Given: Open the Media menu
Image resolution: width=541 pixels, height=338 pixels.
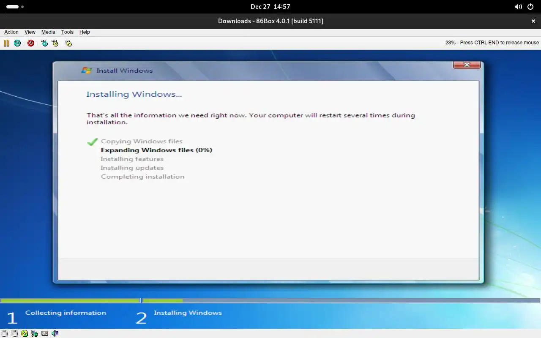Looking at the screenshot, I should point(48,32).
